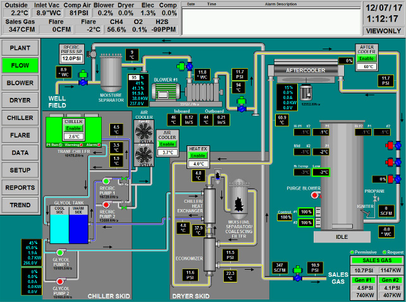Viewport: 406px width, 302px height.
Task: Edit the Chiller 2.6°C setpoint field
Action: click(74, 136)
